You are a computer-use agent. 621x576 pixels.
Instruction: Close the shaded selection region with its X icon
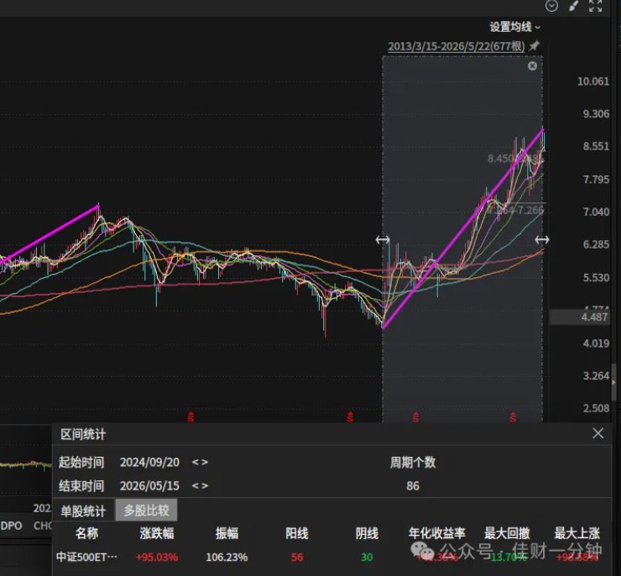pyautogui.click(x=532, y=65)
